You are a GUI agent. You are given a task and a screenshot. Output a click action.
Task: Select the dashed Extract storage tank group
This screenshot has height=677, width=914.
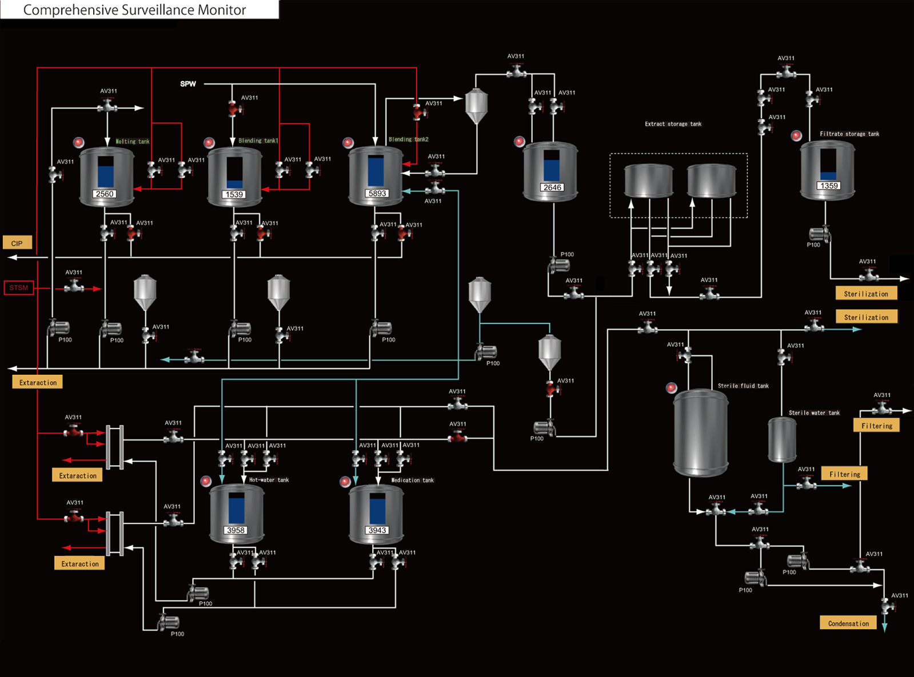[678, 185]
